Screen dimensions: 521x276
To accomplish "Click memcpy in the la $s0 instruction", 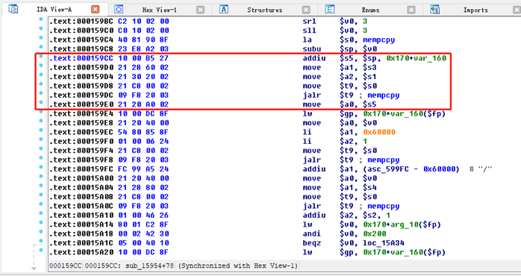I will 378,40.
